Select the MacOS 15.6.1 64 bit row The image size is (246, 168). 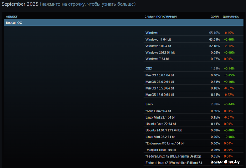(193, 75)
